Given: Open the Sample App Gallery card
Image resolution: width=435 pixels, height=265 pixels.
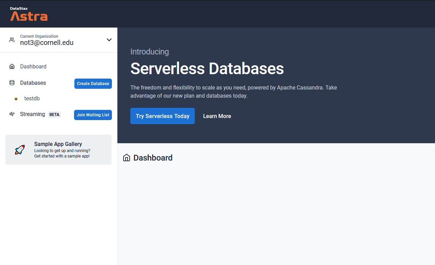Looking at the screenshot, I should click(58, 150).
